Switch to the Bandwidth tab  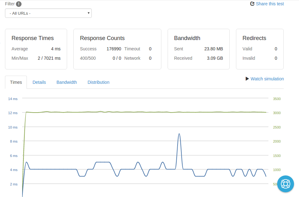click(66, 82)
